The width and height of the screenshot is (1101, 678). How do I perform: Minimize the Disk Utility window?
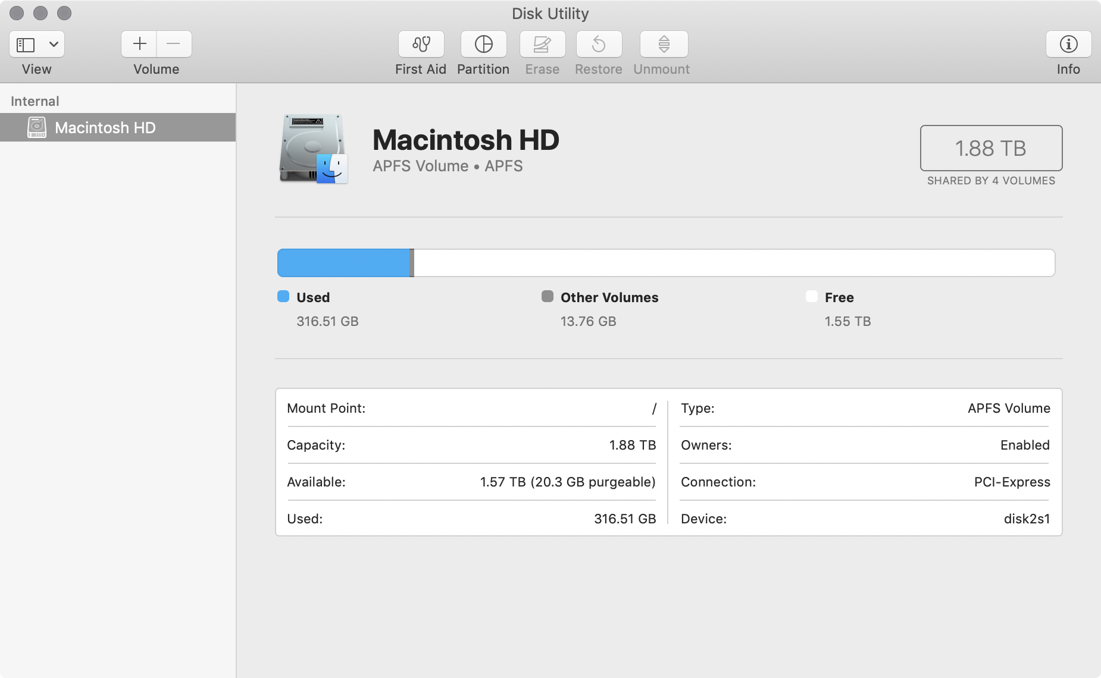40,13
